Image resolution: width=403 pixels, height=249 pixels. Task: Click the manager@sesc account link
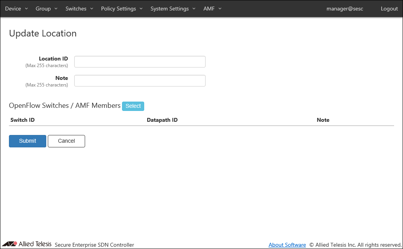(x=345, y=9)
